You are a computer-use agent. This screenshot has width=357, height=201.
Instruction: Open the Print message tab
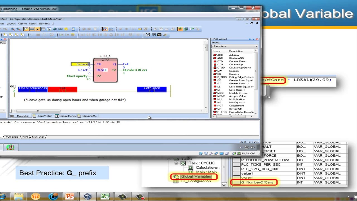point(25,137)
